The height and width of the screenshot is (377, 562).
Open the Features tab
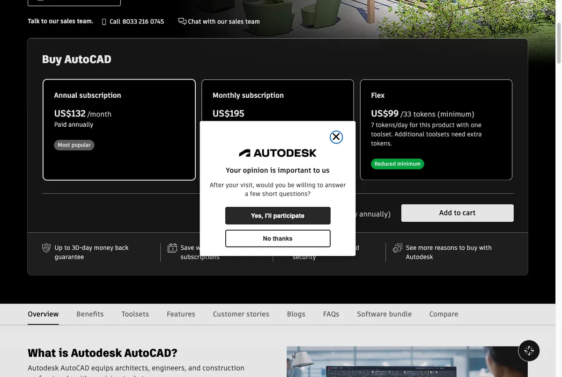181,314
